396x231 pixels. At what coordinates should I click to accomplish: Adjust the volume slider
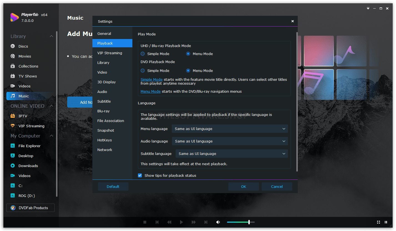(241, 222)
